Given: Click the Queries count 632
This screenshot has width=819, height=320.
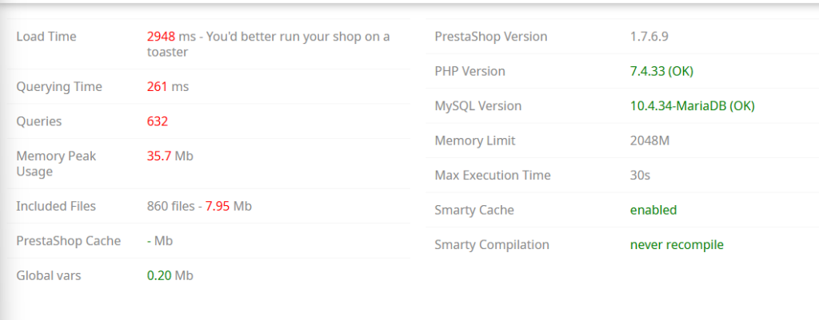Looking at the screenshot, I should pos(158,121).
